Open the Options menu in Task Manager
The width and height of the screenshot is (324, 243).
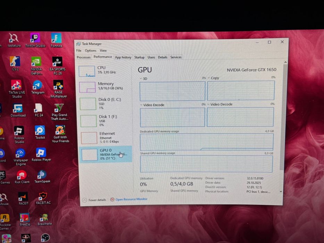coord(91,51)
